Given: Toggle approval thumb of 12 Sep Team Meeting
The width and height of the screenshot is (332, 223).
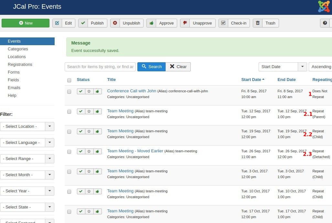Looking at the screenshot, I should pyautogui.click(x=97, y=111).
